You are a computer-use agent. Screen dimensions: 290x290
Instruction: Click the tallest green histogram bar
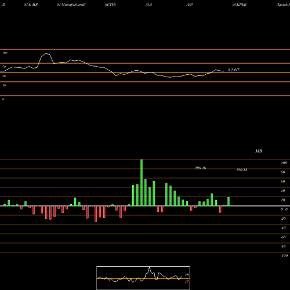(142, 183)
